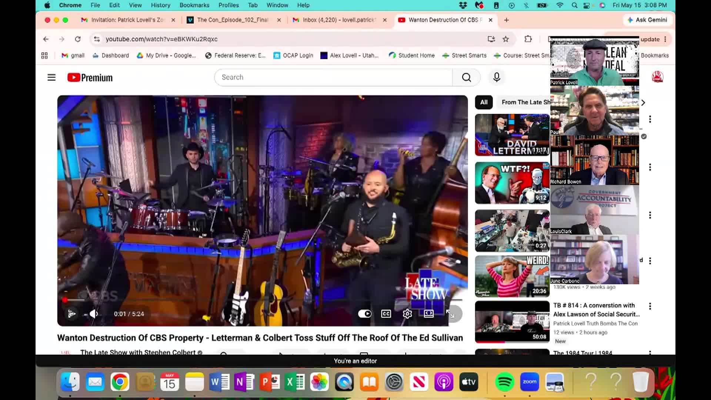This screenshot has width=711, height=400.
Task: Open the TB # 814 video title
Action: [597, 310]
